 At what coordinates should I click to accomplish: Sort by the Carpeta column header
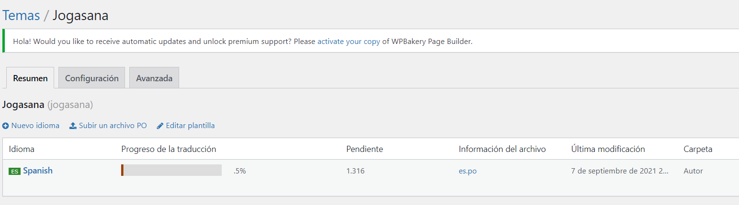coord(698,149)
